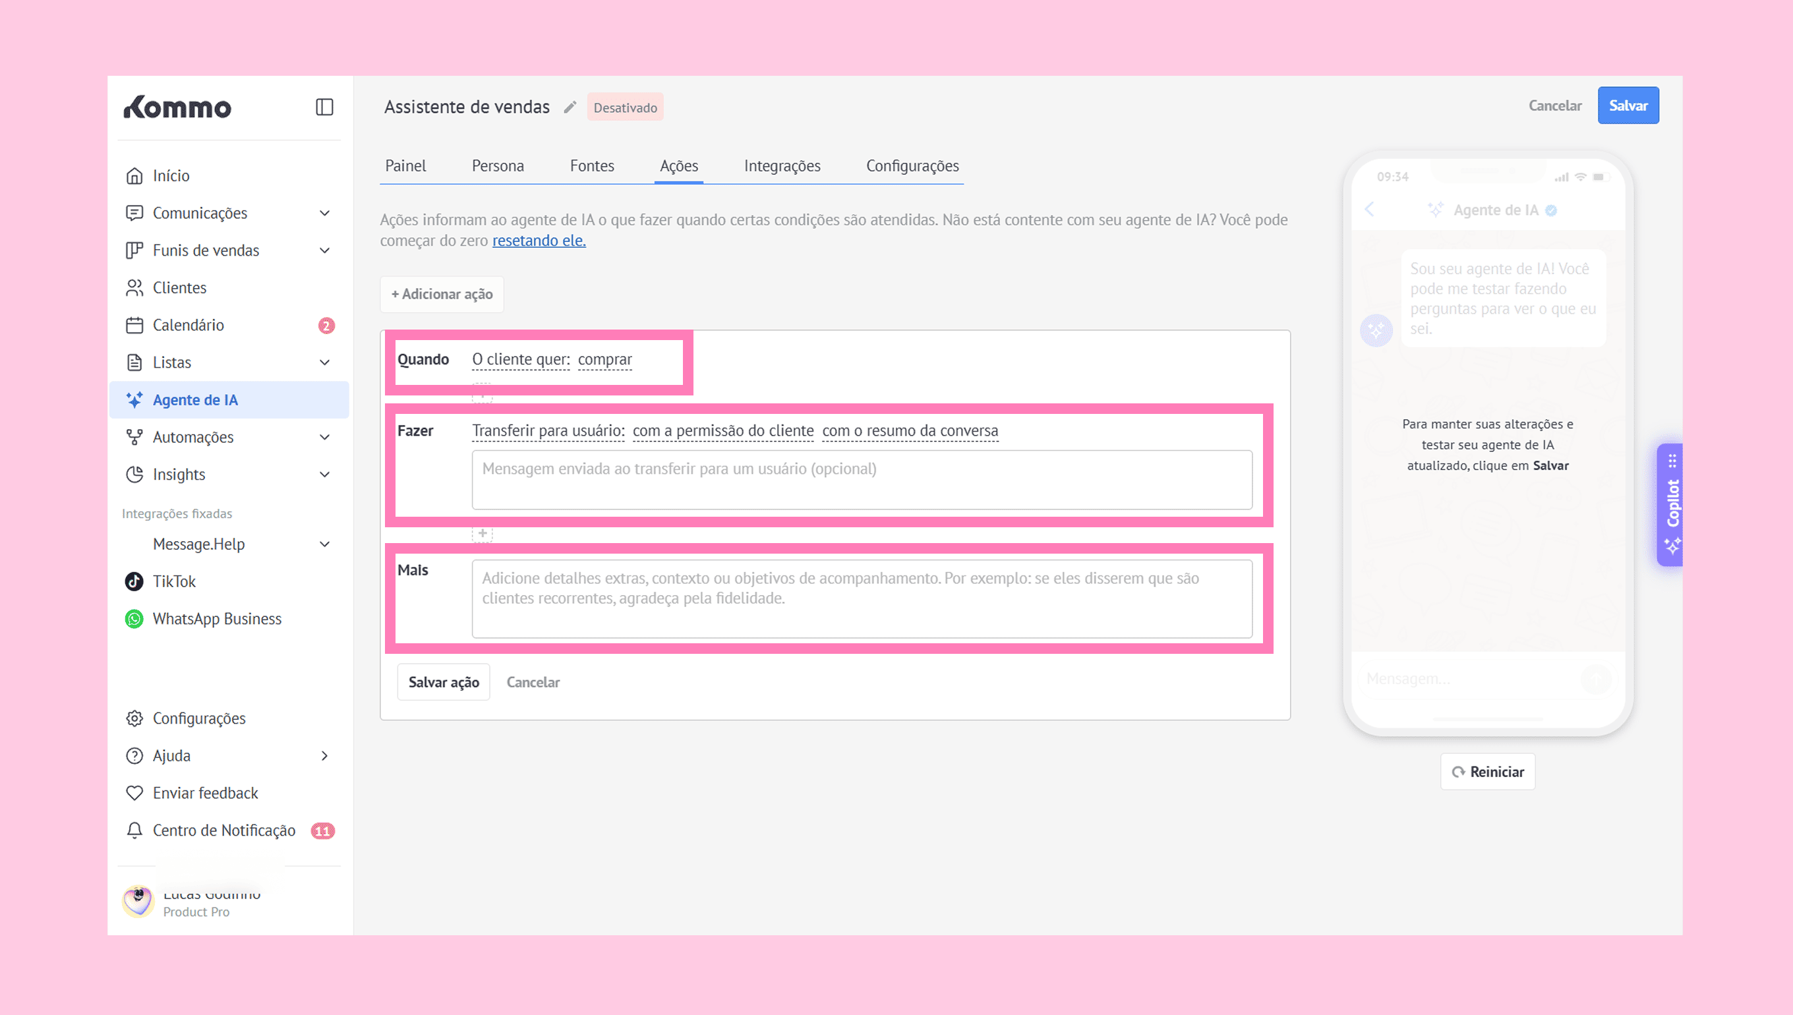This screenshot has width=1793, height=1015.
Task: Click the 'resetando ele.' link
Action: coord(538,241)
